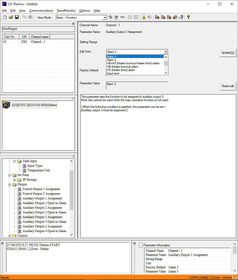The width and height of the screenshot is (238, 280).
Task: Close the device list panel X
Action: [x=73, y=98]
